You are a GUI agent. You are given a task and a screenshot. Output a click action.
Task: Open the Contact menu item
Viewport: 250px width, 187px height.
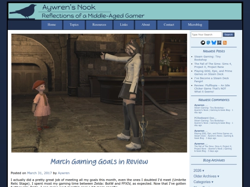pyautogui.click(x=169, y=25)
